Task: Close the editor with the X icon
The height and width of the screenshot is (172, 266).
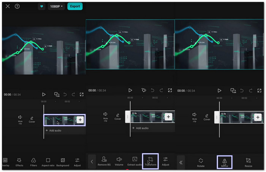Action: [x=8, y=6]
